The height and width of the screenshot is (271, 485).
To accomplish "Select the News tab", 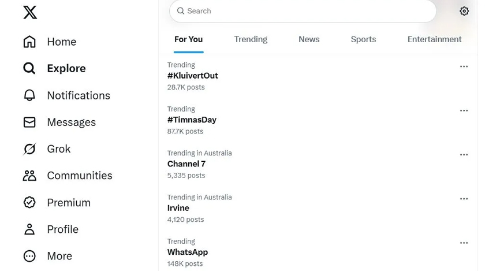I will click(309, 39).
